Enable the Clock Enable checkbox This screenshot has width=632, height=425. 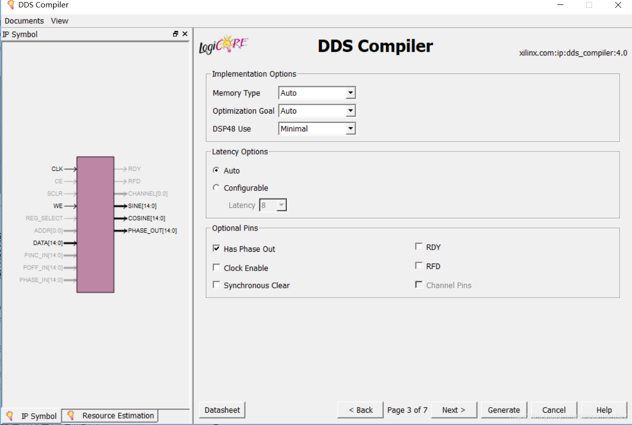pyautogui.click(x=216, y=268)
